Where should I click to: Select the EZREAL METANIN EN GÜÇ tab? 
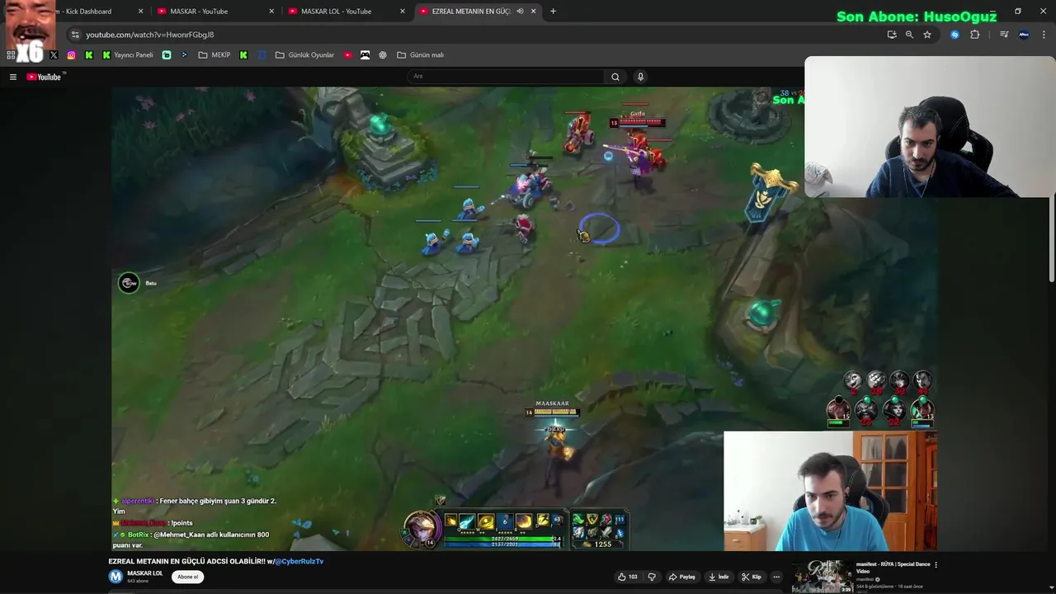tap(471, 12)
